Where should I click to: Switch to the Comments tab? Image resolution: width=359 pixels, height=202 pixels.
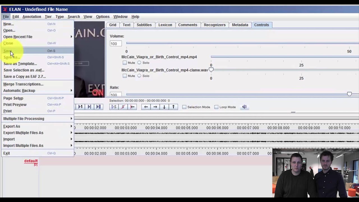pos(188,25)
